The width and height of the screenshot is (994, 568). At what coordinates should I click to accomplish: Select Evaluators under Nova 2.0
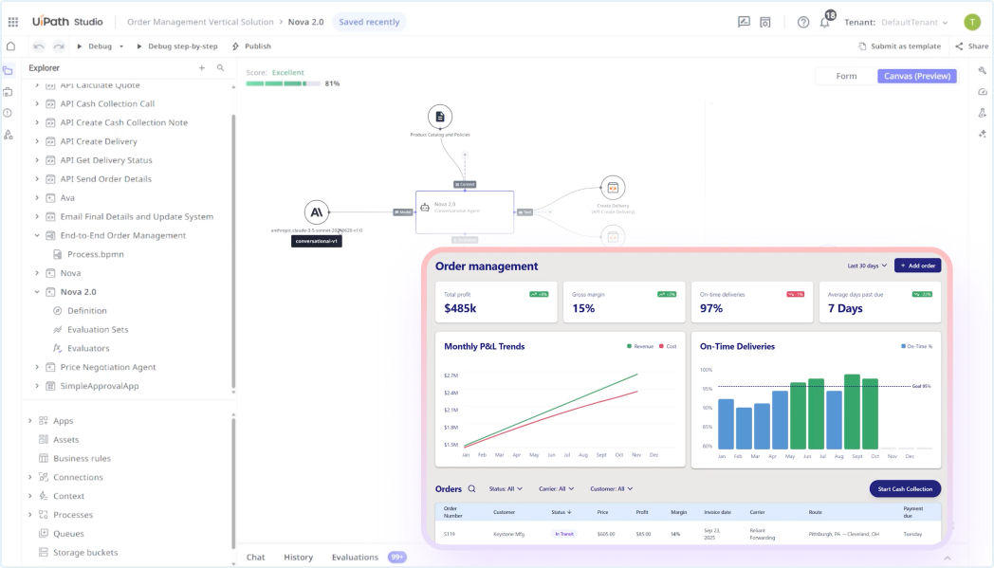click(x=88, y=348)
